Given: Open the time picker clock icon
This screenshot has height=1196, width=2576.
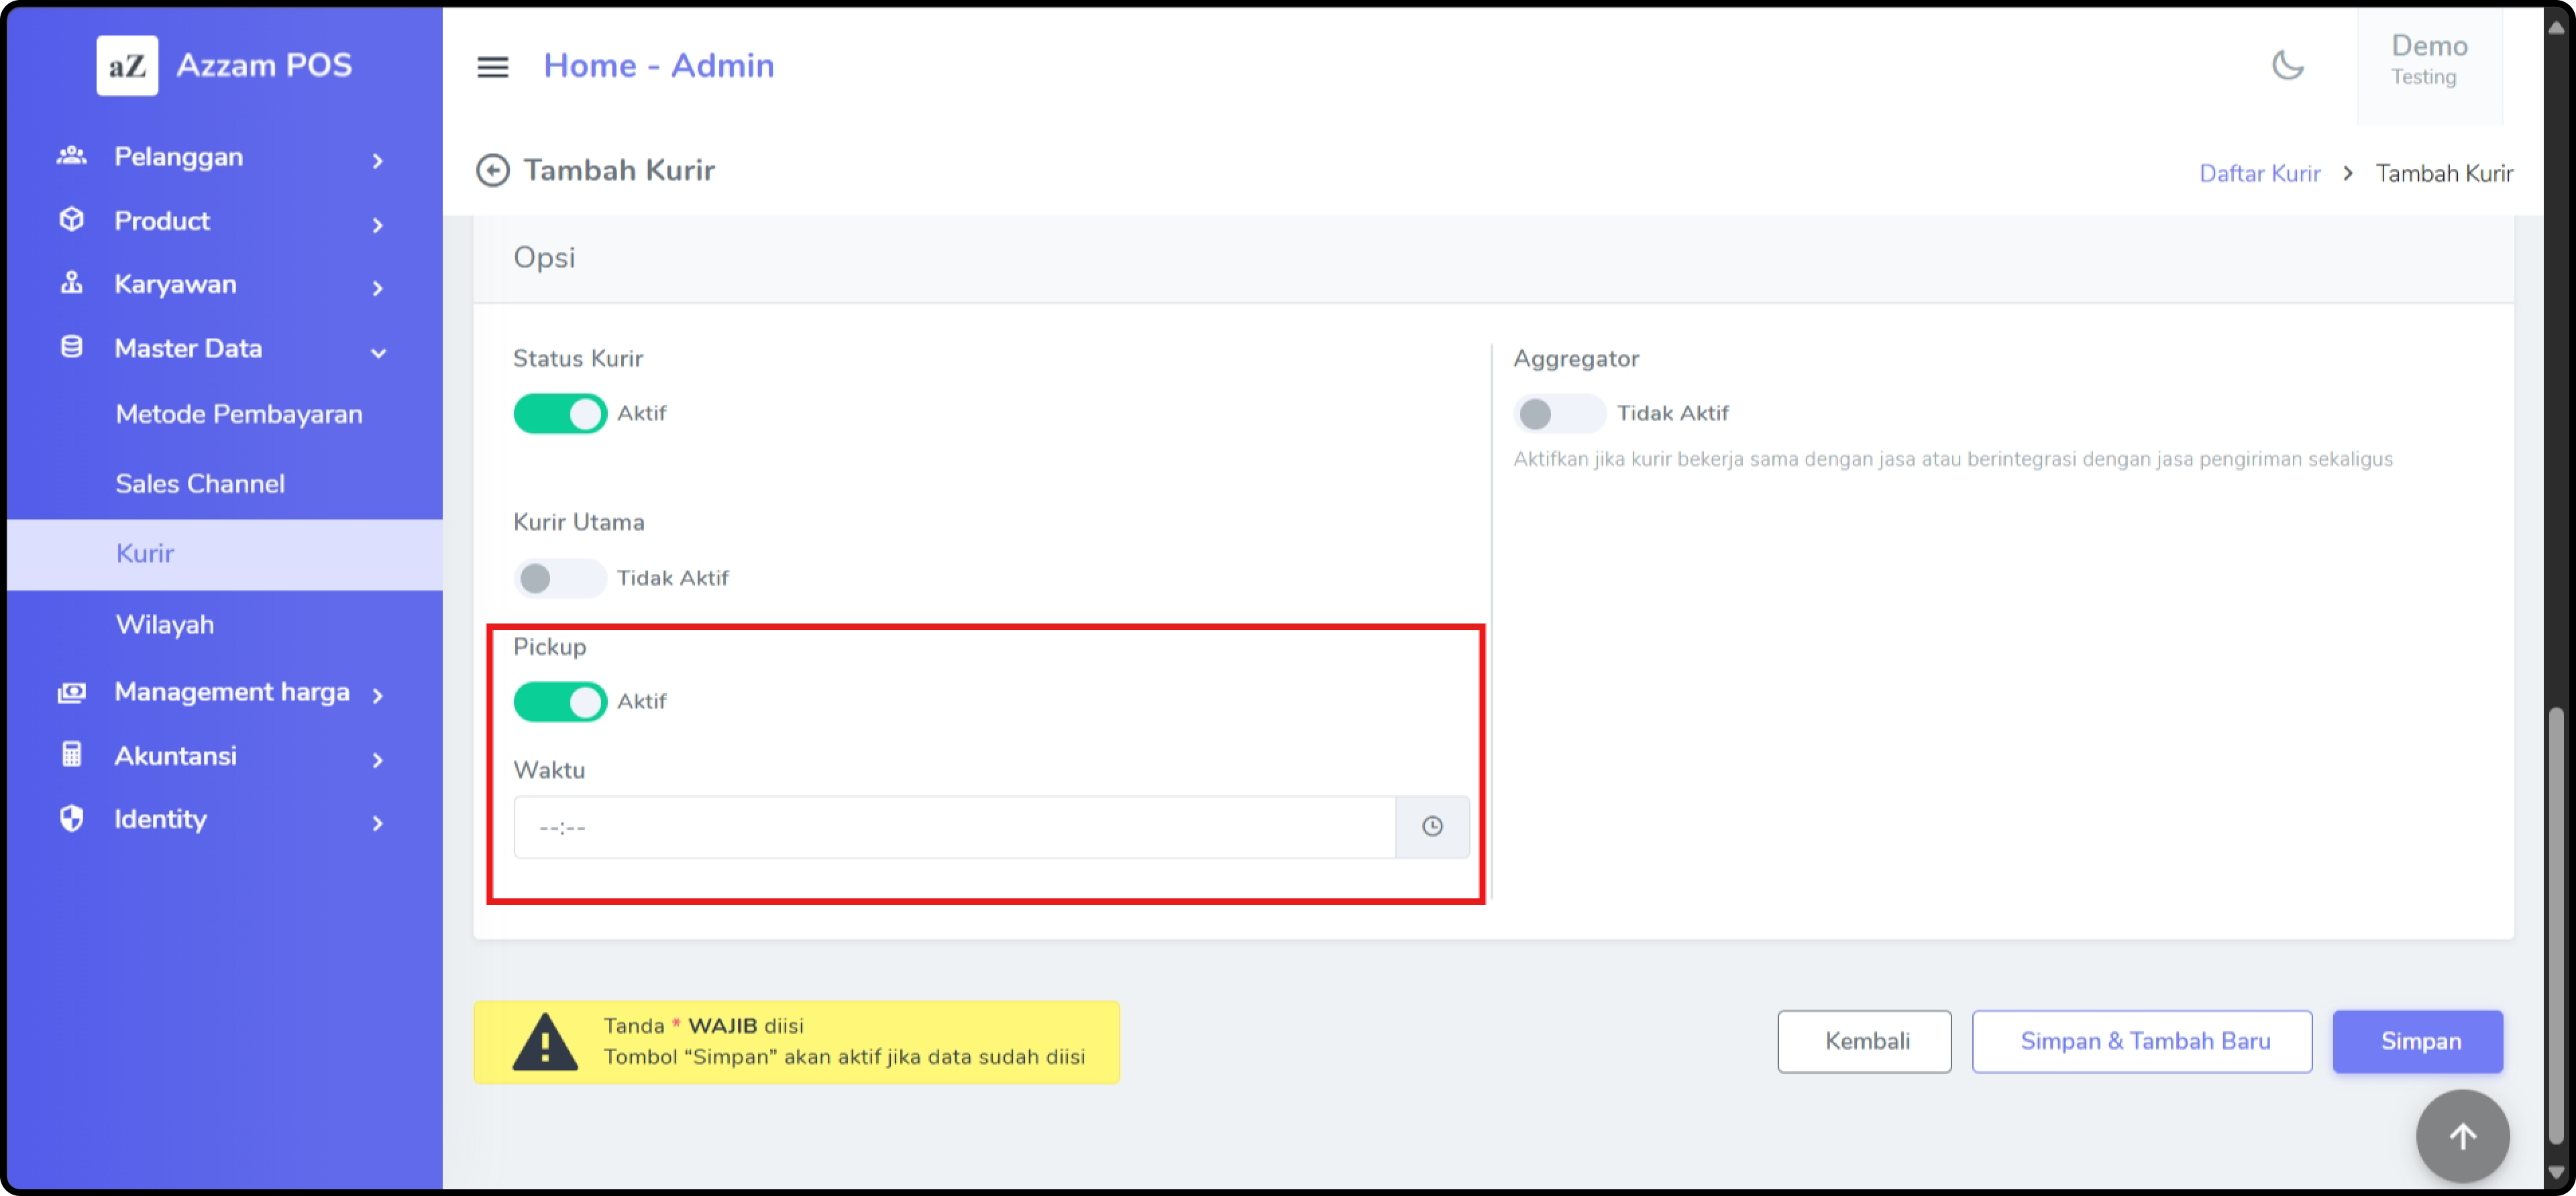Looking at the screenshot, I should pyautogui.click(x=1432, y=827).
